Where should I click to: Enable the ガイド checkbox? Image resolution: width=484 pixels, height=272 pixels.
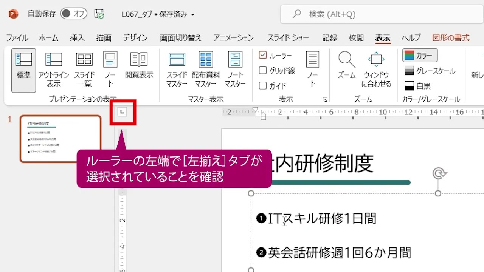click(263, 85)
